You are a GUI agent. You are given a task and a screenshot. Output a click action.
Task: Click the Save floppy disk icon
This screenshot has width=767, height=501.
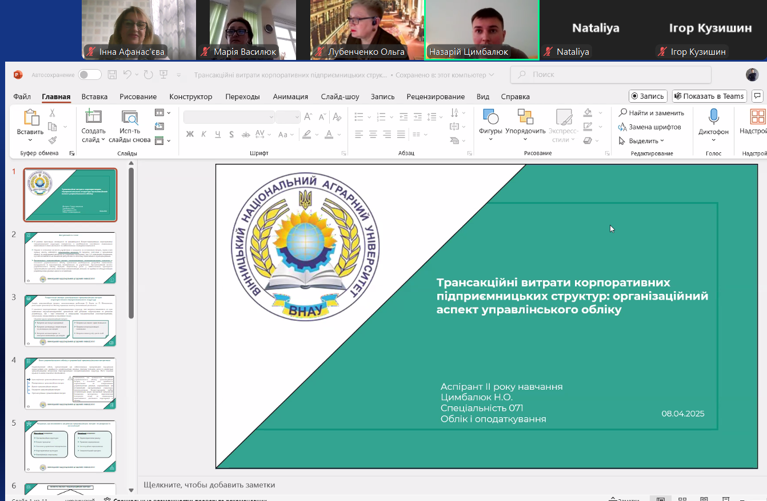(112, 75)
